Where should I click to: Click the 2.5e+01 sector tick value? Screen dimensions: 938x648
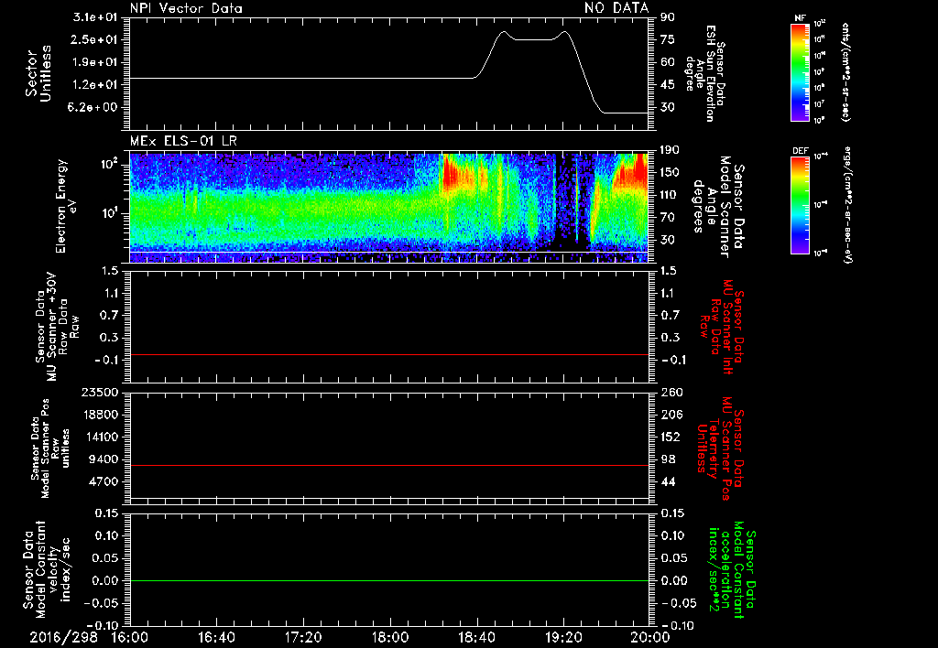click(x=95, y=39)
